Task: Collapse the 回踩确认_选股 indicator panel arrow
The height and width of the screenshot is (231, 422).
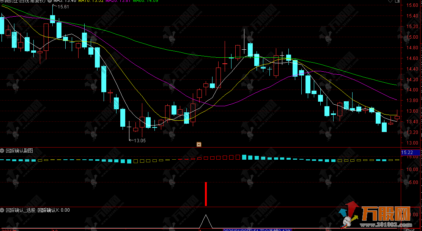Action: [x=2, y=210]
